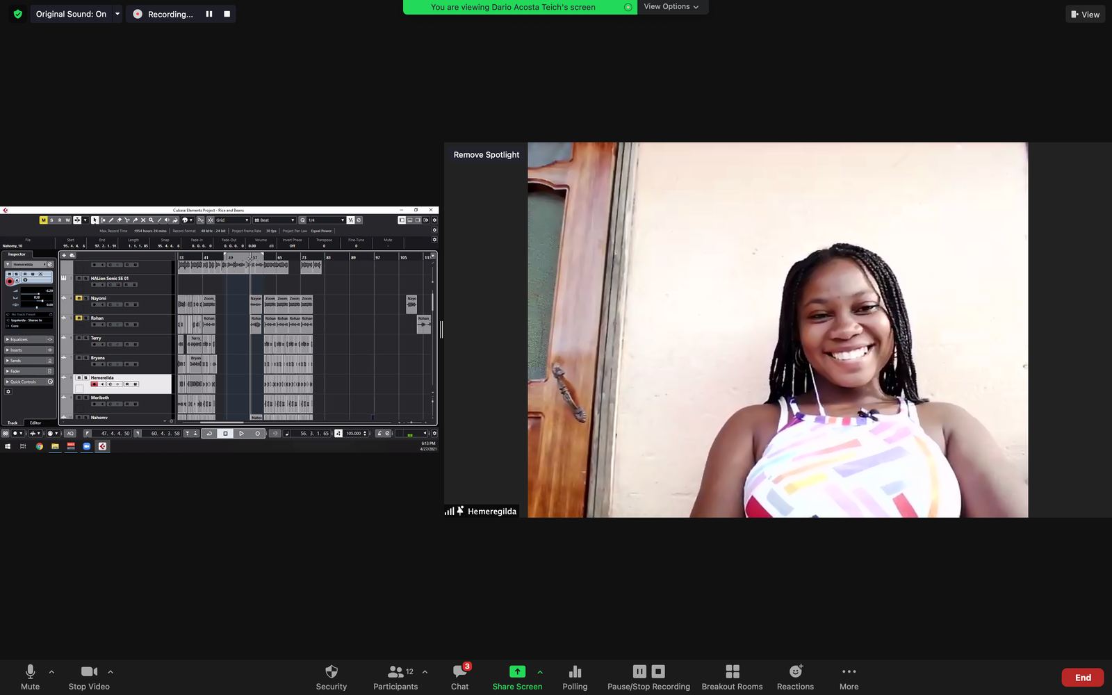Expand audio options arrow beside Mute

pos(51,672)
